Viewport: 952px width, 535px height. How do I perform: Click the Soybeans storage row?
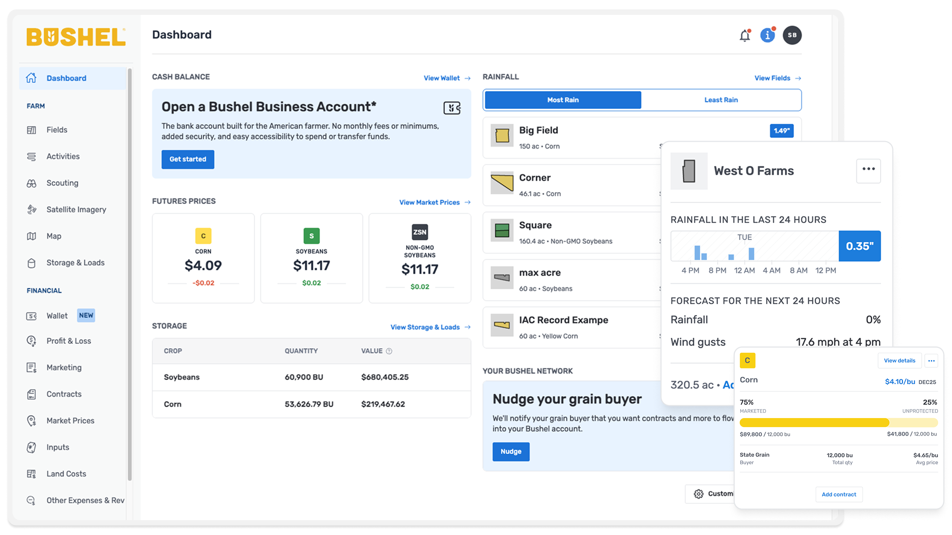tap(311, 377)
